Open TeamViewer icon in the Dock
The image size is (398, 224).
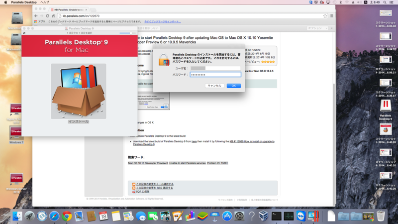[301, 216]
